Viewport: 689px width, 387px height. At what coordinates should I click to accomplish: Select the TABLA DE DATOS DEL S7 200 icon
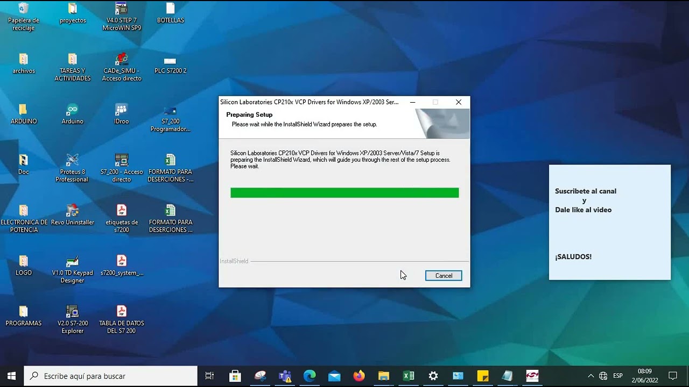pos(122,319)
